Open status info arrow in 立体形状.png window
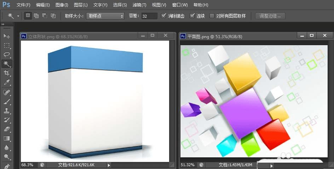334x169 pixels. 109,165
